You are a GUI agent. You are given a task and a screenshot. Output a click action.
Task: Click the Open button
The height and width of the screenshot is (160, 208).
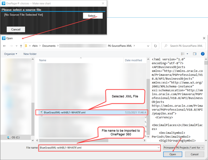pyautogui.click(x=173, y=154)
